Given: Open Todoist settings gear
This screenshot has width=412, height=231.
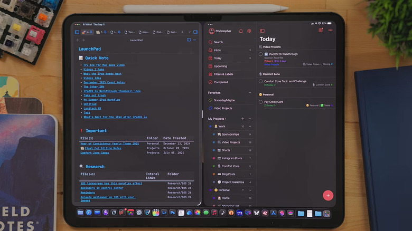Looking at the screenshot, I should 249,31.
